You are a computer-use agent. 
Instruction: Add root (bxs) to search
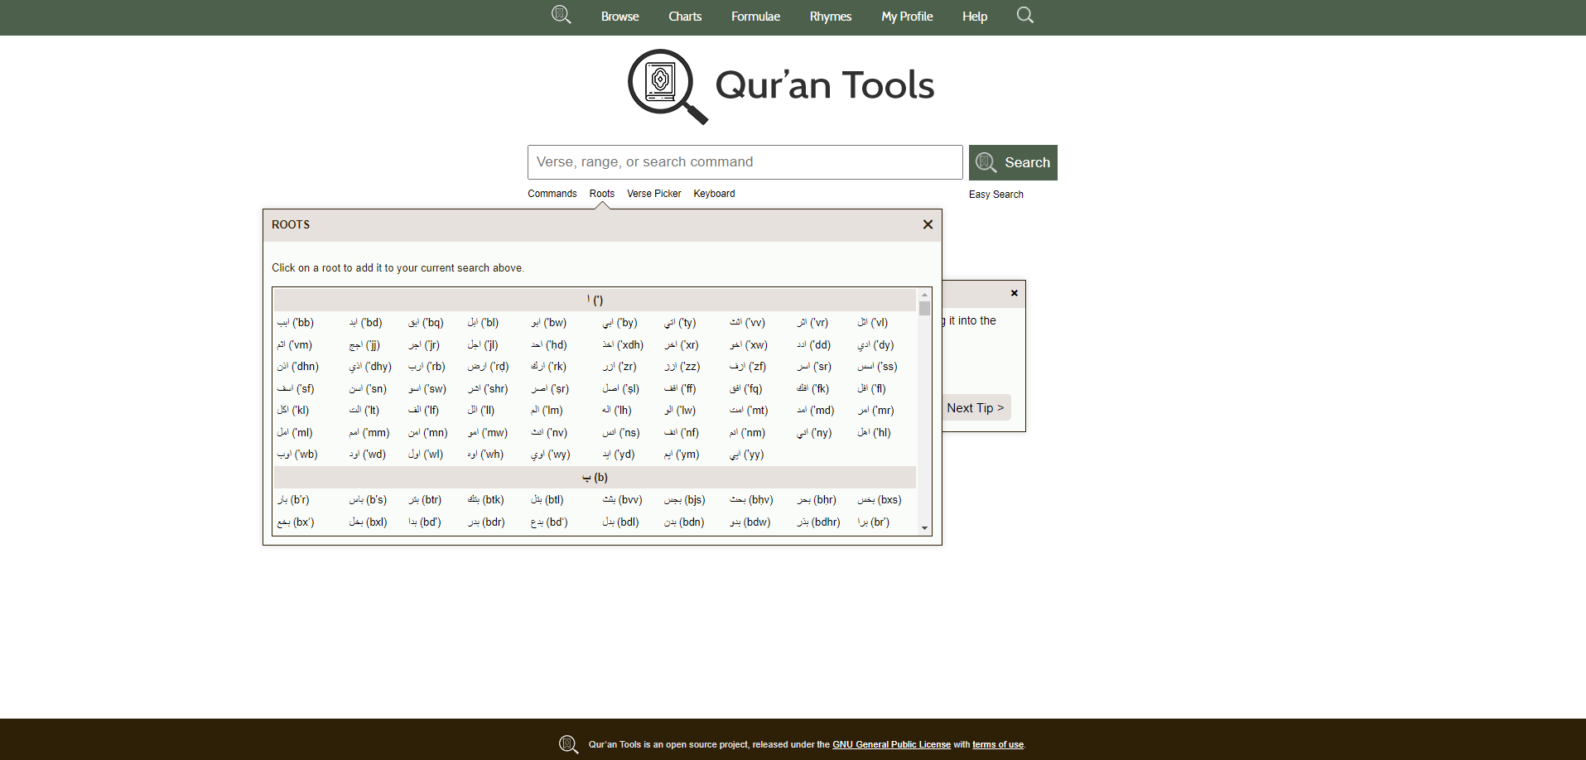point(880,500)
